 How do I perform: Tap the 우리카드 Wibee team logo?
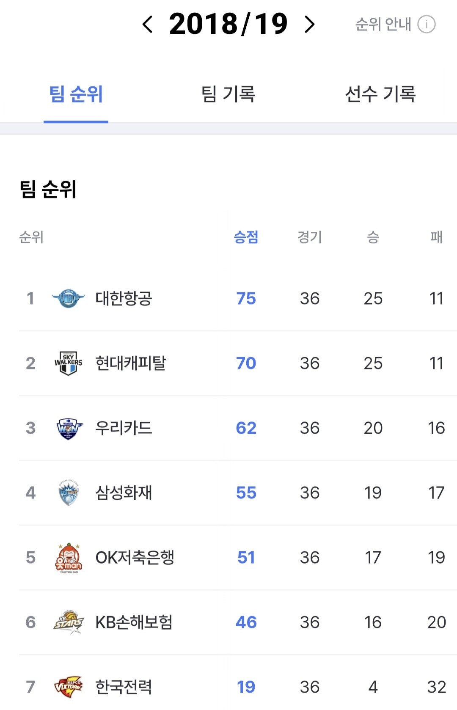pos(69,428)
